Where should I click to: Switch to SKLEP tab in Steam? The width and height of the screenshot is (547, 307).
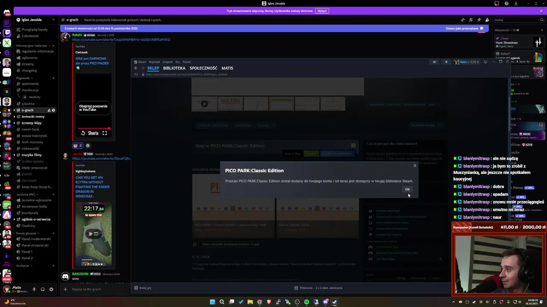(153, 68)
